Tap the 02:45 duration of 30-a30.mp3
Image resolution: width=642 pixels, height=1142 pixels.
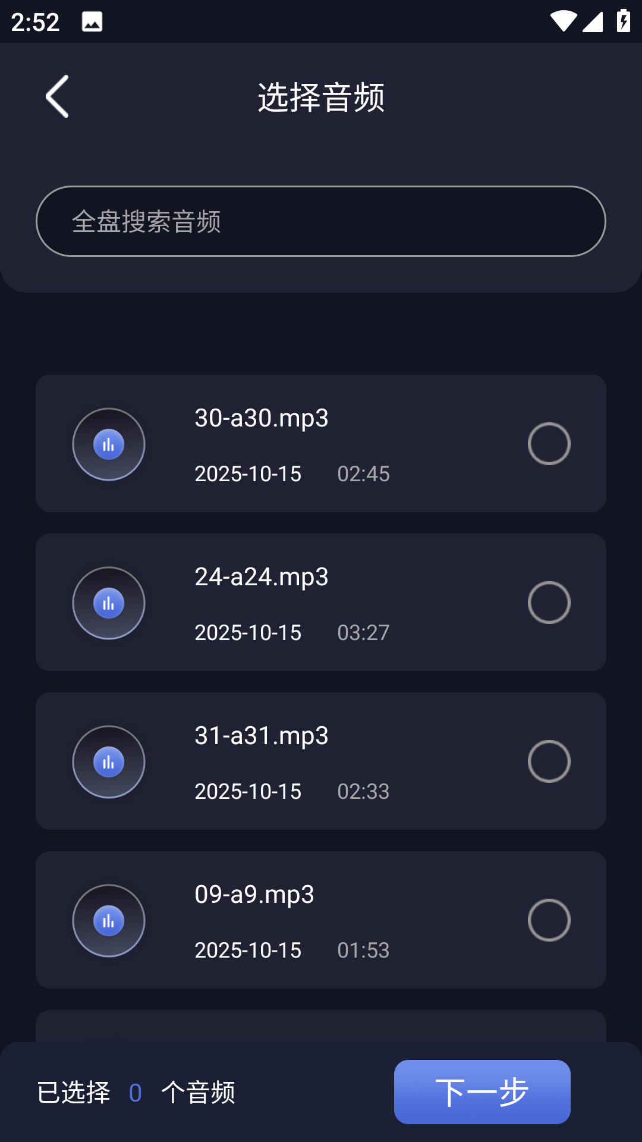pos(363,474)
